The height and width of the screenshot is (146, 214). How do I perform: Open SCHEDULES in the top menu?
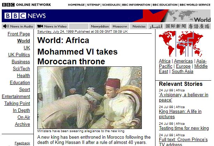pyautogui.click(x=111, y=5)
